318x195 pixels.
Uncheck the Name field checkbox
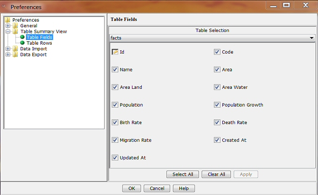(115, 70)
